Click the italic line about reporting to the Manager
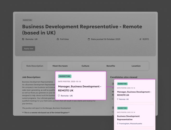The image size is (171, 130). 47,108
